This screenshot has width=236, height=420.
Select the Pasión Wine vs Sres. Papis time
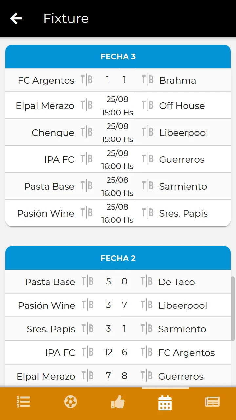[x=117, y=213]
